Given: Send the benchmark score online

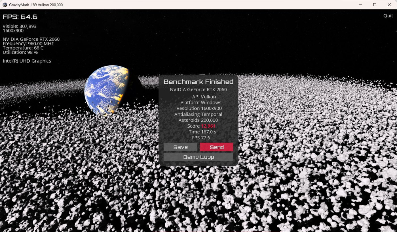Looking at the screenshot, I should pyautogui.click(x=217, y=147).
